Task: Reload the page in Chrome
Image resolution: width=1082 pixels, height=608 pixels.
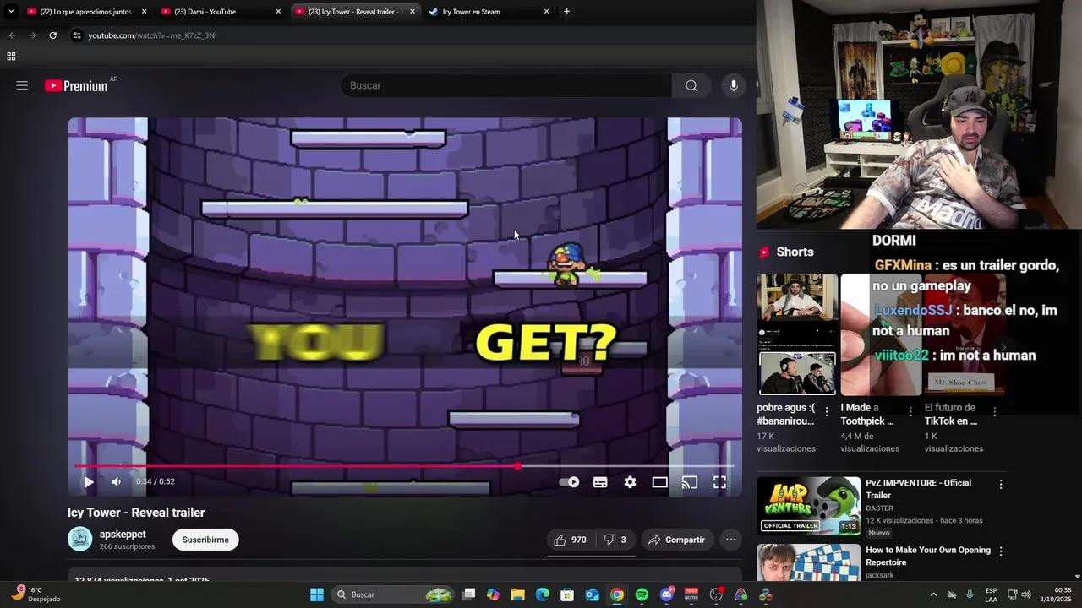Action: (x=52, y=35)
